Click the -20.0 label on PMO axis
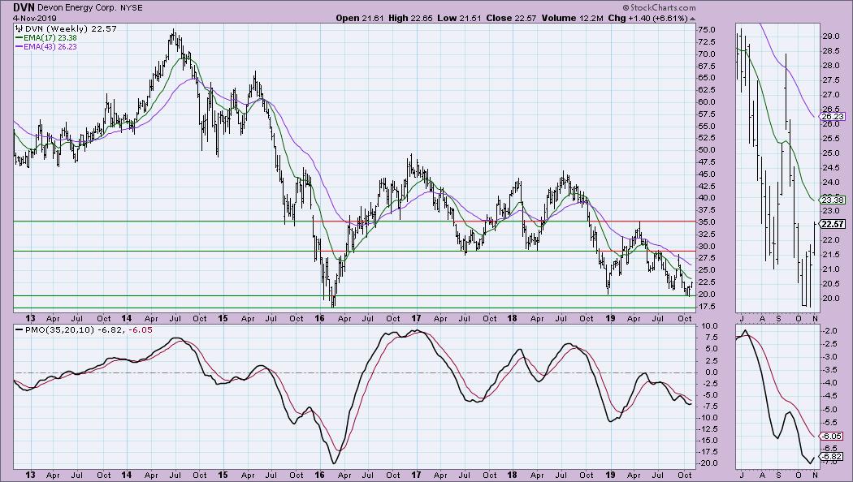853x482 pixels. pyautogui.click(x=707, y=463)
